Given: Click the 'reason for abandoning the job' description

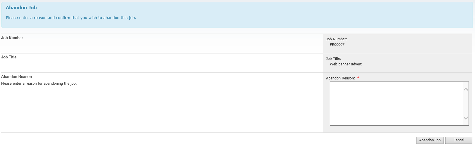Looking at the screenshot, I should coord(39,84).
